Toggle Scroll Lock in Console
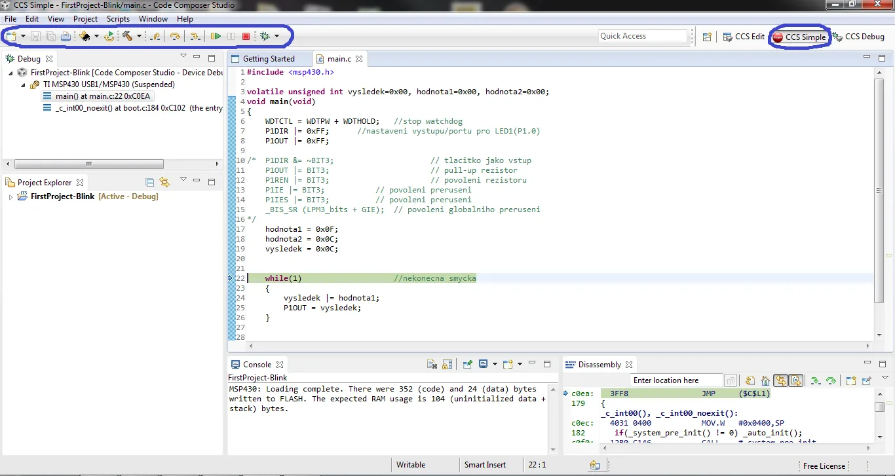Image resolution: width=895 pixels, height=476 pixels. (447, 365)
